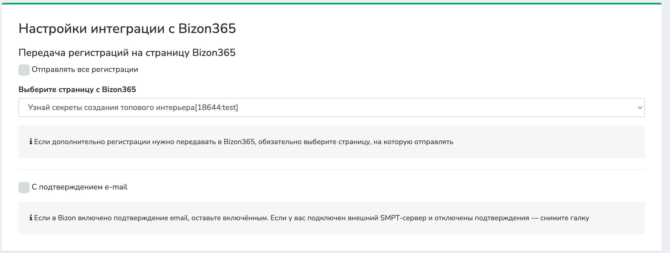
Task: Click the green bar at the panel top
Action: [x=331, y=4]
